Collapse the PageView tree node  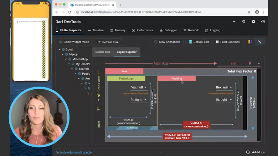(75, 74)
